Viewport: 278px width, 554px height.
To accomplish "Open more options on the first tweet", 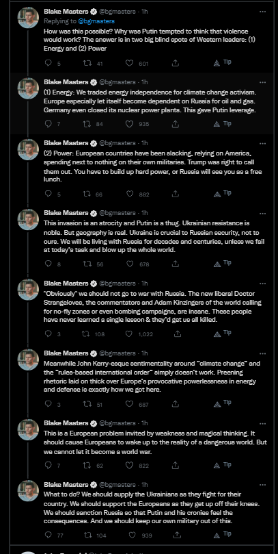I will [x=262, y=12].
